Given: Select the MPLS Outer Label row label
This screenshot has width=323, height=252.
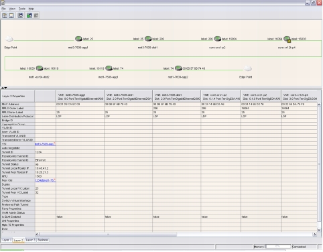Looking at the screenshot, I should click(x=17, y=109).
